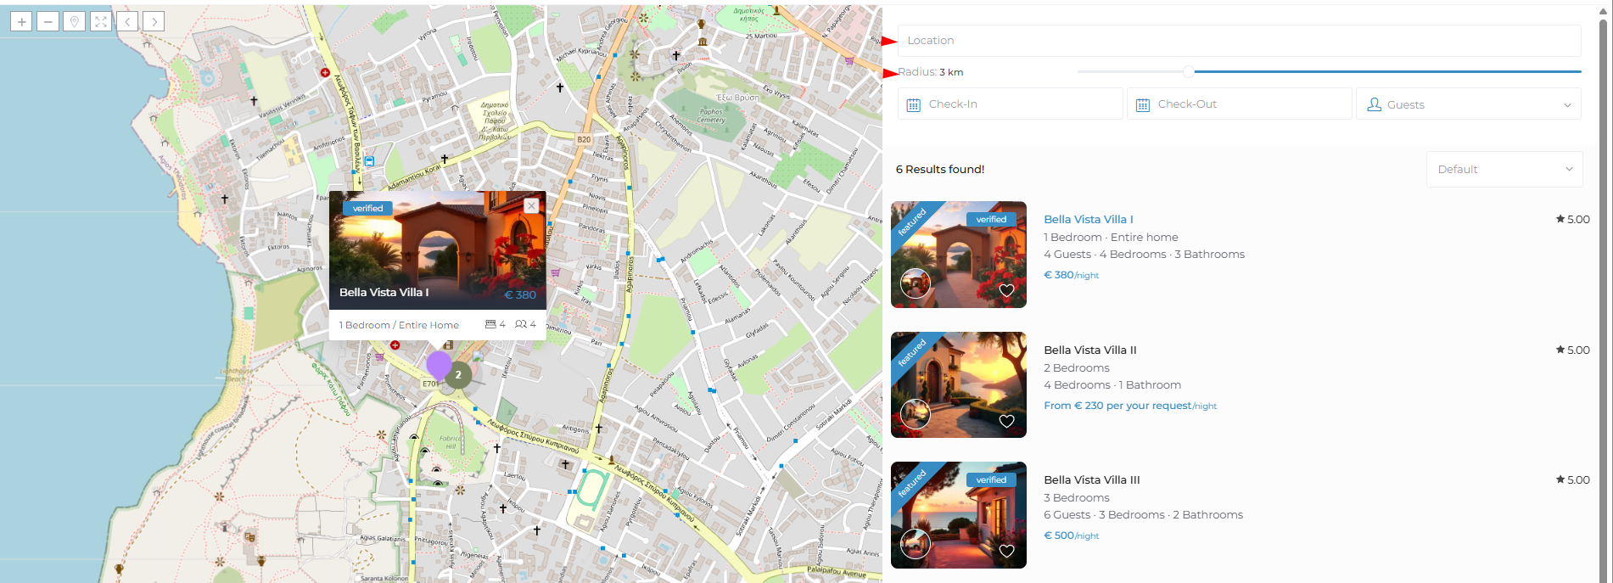1613x583 pixels.
Task: Go to next listing on map
Action: (x=154, y=22)
